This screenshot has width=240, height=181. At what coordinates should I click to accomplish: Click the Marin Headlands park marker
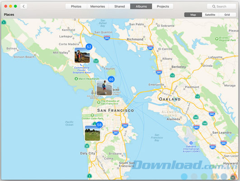76,79
